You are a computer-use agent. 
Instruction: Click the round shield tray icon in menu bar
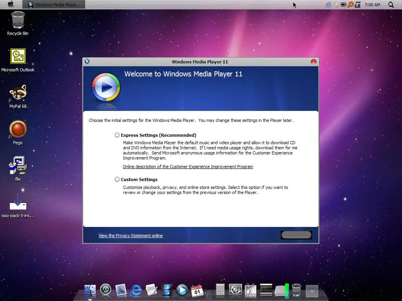point(336,5)
